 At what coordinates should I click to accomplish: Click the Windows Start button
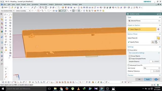click(x=3, y=89)
